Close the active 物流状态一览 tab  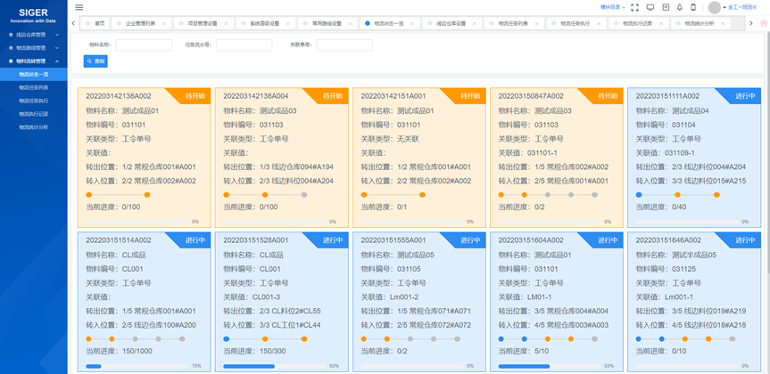click(412, 23)
